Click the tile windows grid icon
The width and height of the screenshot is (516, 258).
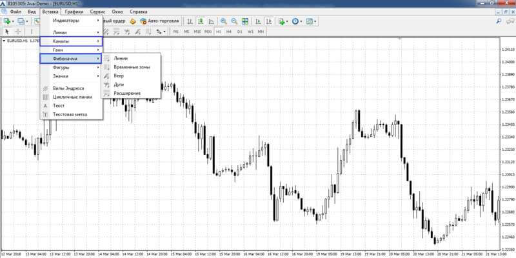point(245,21)
